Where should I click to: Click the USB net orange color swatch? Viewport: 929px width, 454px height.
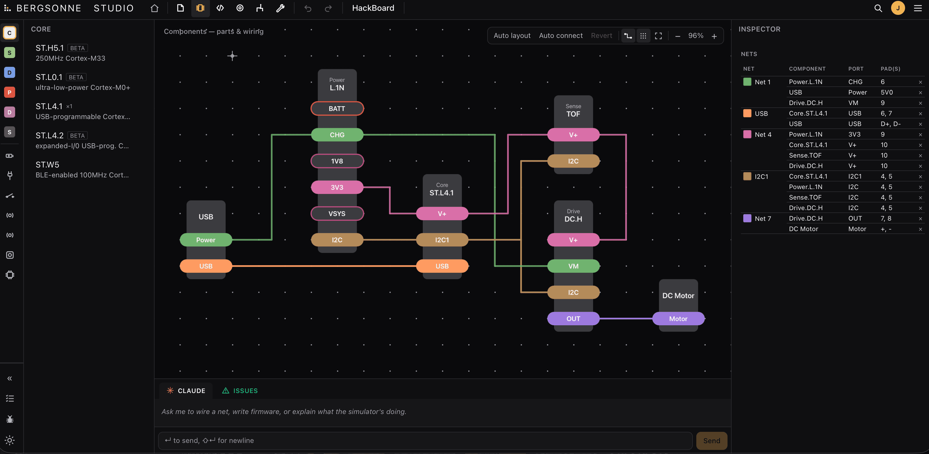(x=747, y=113)
